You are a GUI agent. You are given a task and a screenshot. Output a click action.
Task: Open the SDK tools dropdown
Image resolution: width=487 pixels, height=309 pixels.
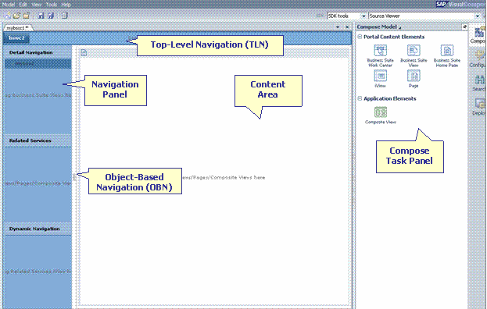coord(363,16)
